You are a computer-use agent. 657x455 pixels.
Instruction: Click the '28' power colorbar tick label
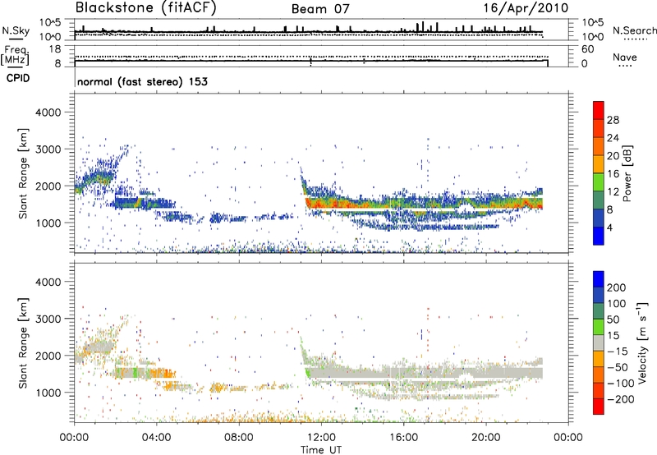pos(613,120)
